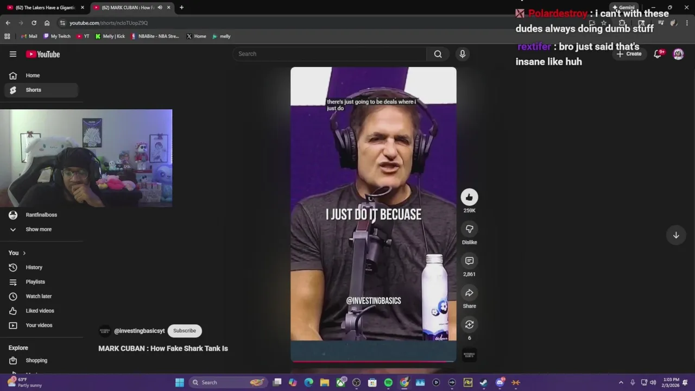Image resolution: width=695 pixels, height=391 pixels.
Task: Open a new browser tab
Action: [x=181, y=8]
